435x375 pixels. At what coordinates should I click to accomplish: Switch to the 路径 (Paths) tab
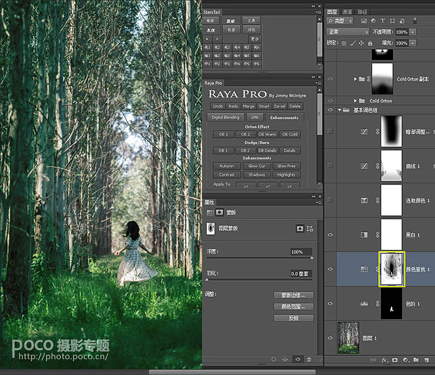[x=362, y=12]
